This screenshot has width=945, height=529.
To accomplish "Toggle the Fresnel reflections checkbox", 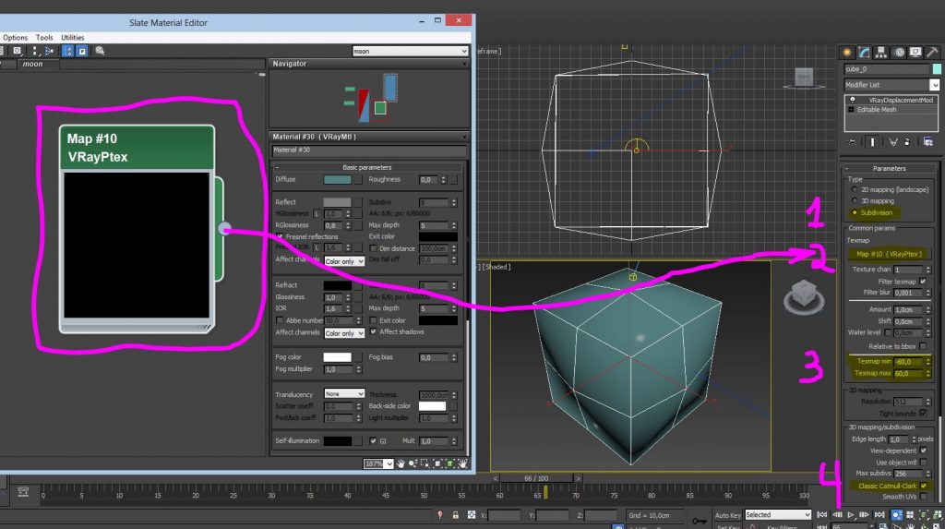I will [279, 237].
